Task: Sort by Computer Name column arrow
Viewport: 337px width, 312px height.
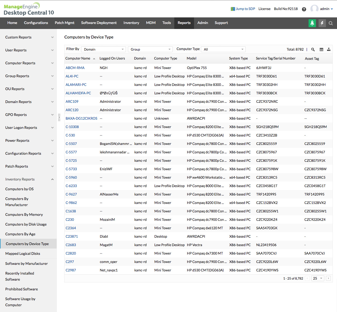Action: click(x=94, y=58)
